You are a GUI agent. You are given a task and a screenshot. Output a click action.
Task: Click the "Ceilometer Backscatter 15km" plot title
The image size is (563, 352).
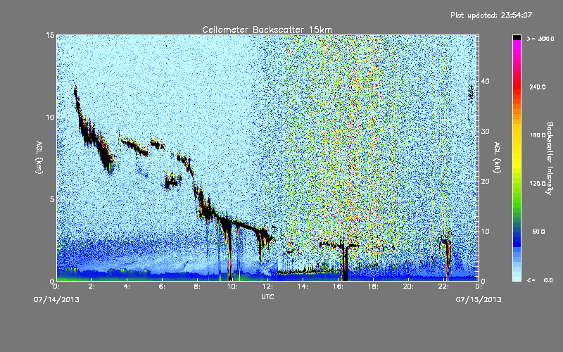(x=267, y=30)
